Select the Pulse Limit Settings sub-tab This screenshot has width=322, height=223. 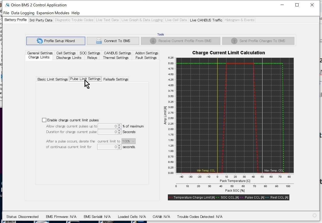pyautogui.click(x=85, y=79)
